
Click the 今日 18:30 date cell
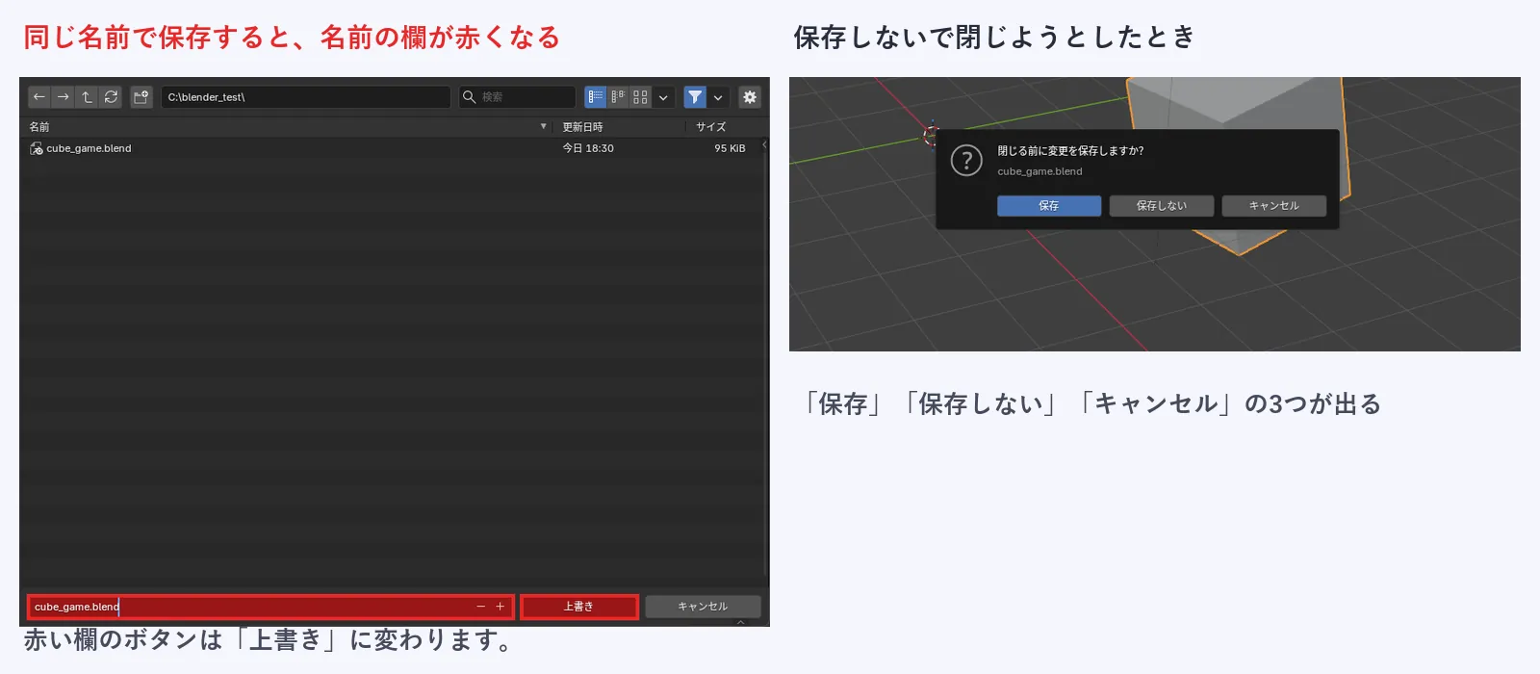pyautogui.click(x=588, y=148)
